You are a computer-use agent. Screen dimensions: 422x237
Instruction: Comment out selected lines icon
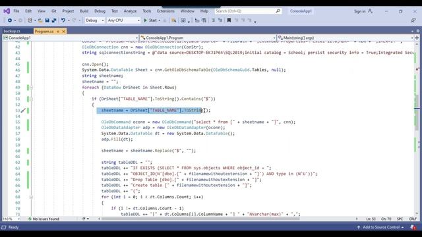213,20
